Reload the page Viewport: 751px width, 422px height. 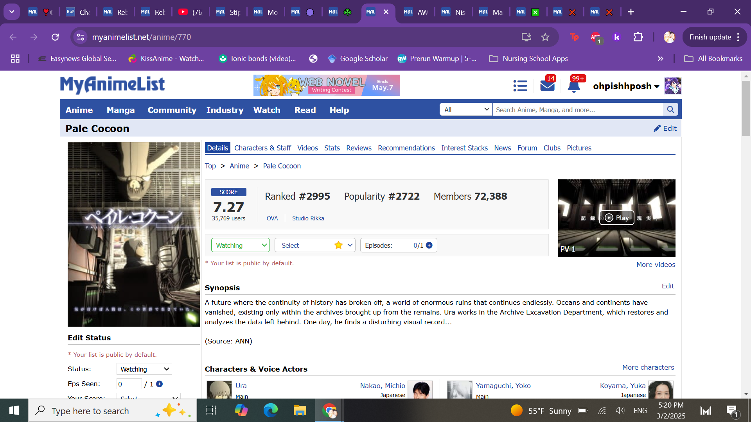point(55,37)
